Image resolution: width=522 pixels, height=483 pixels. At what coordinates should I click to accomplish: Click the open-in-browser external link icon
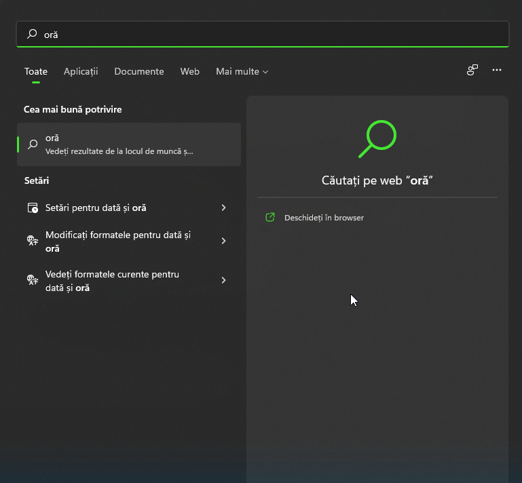pos(270,217)
